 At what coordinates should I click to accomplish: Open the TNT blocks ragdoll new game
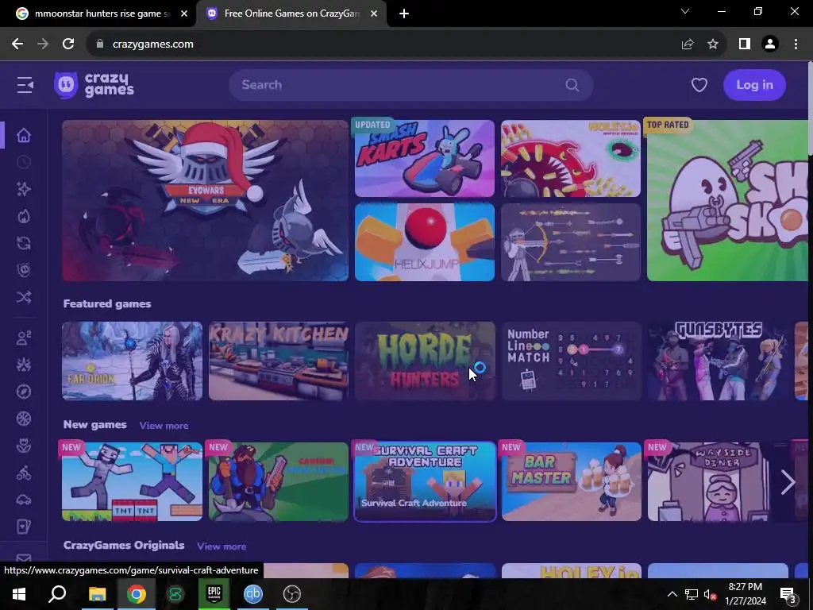[x=133, y=482]
